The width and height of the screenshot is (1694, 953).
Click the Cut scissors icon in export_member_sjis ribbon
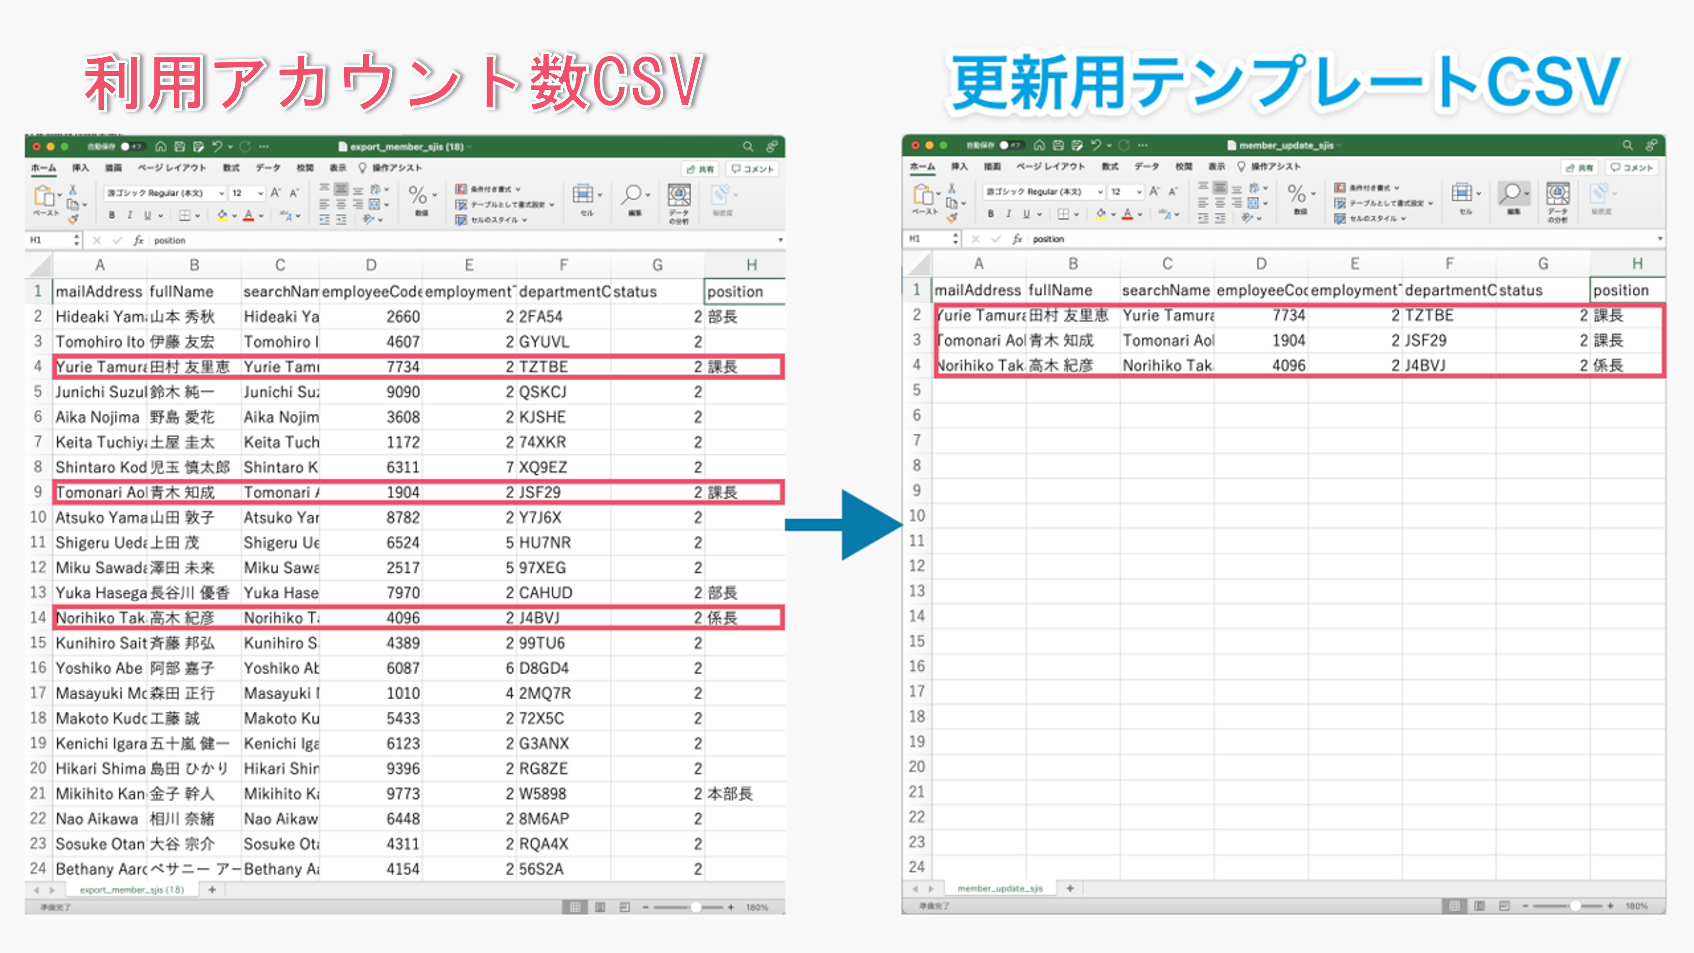pos(72,189)
